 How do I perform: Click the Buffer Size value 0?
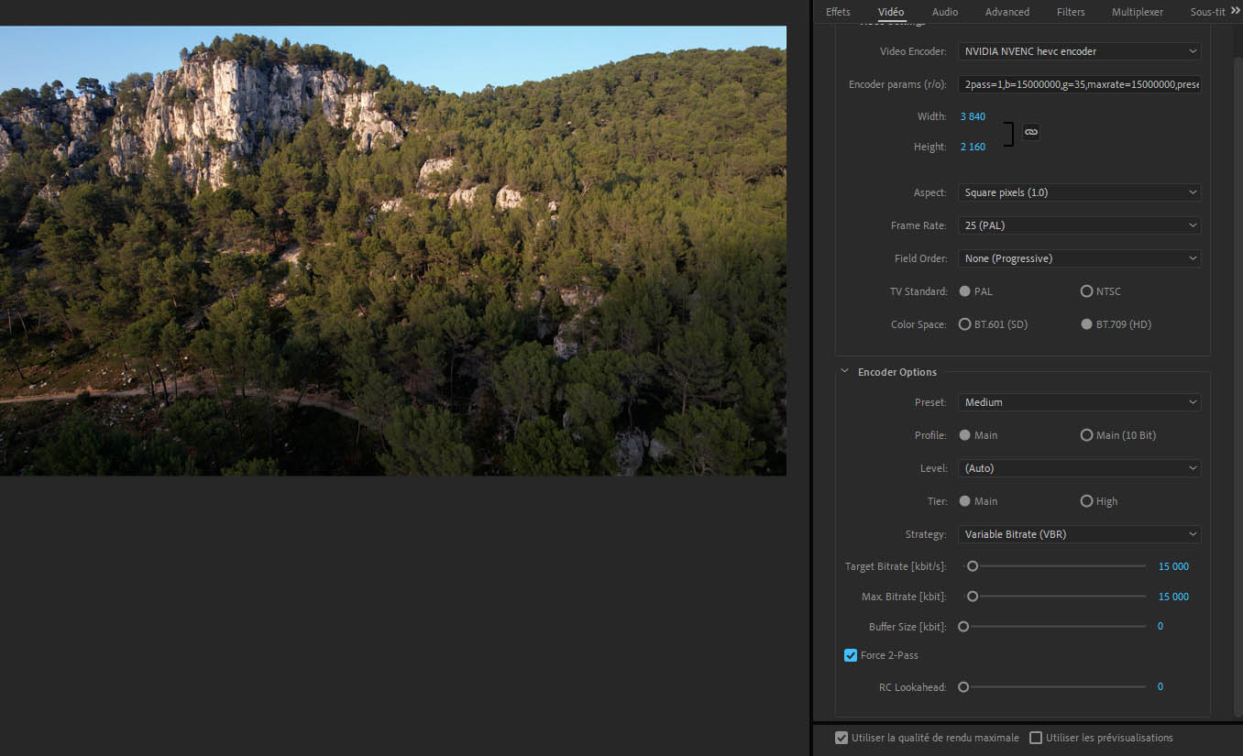(1160, 627)
